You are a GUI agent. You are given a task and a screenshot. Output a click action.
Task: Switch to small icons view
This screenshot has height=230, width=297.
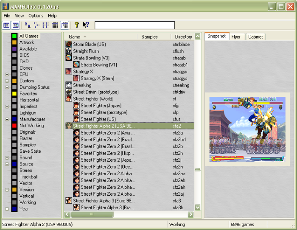click(x=36, y=25)
